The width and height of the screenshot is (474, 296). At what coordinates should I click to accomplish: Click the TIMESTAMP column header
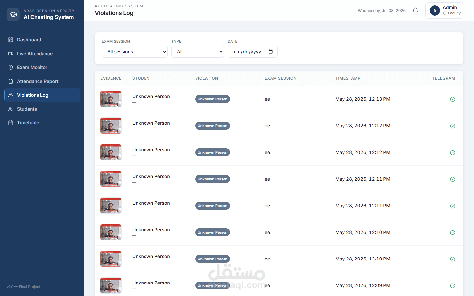point(348,78)
